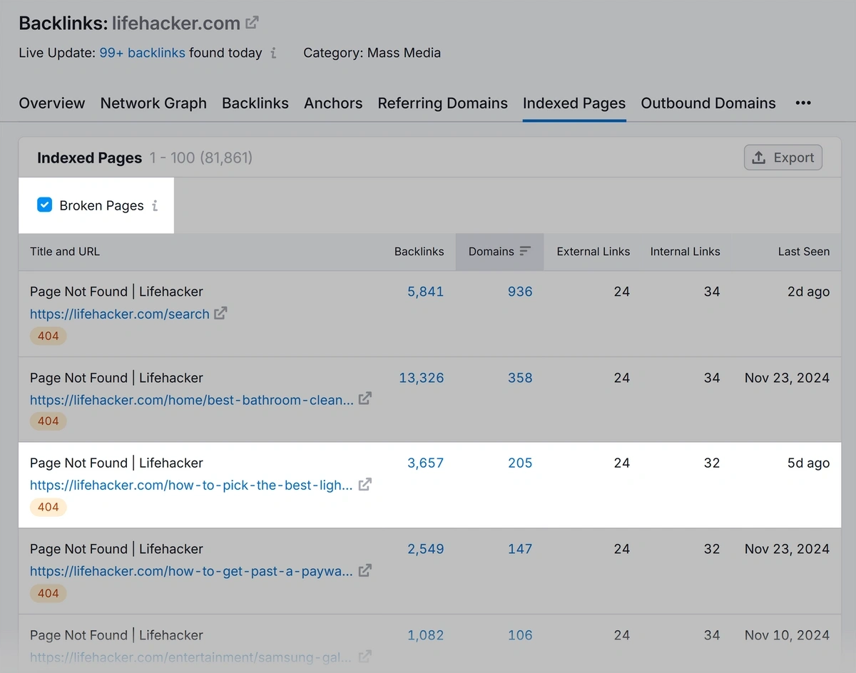
Task: Switch to the Referring Domains tab
Action: [443, 103]
